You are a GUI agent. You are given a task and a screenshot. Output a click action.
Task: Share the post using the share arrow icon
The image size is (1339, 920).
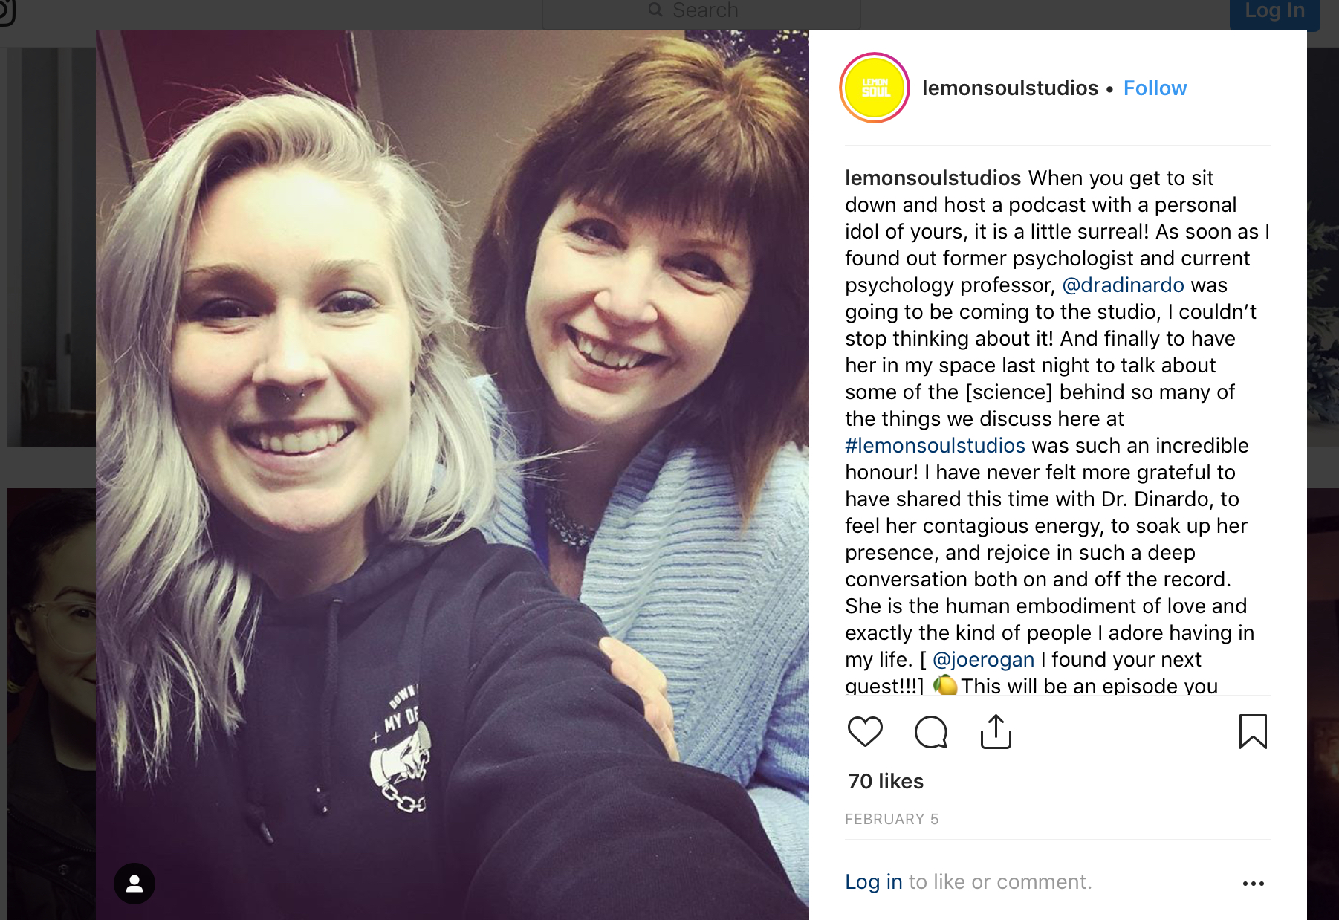click(996, 732)
